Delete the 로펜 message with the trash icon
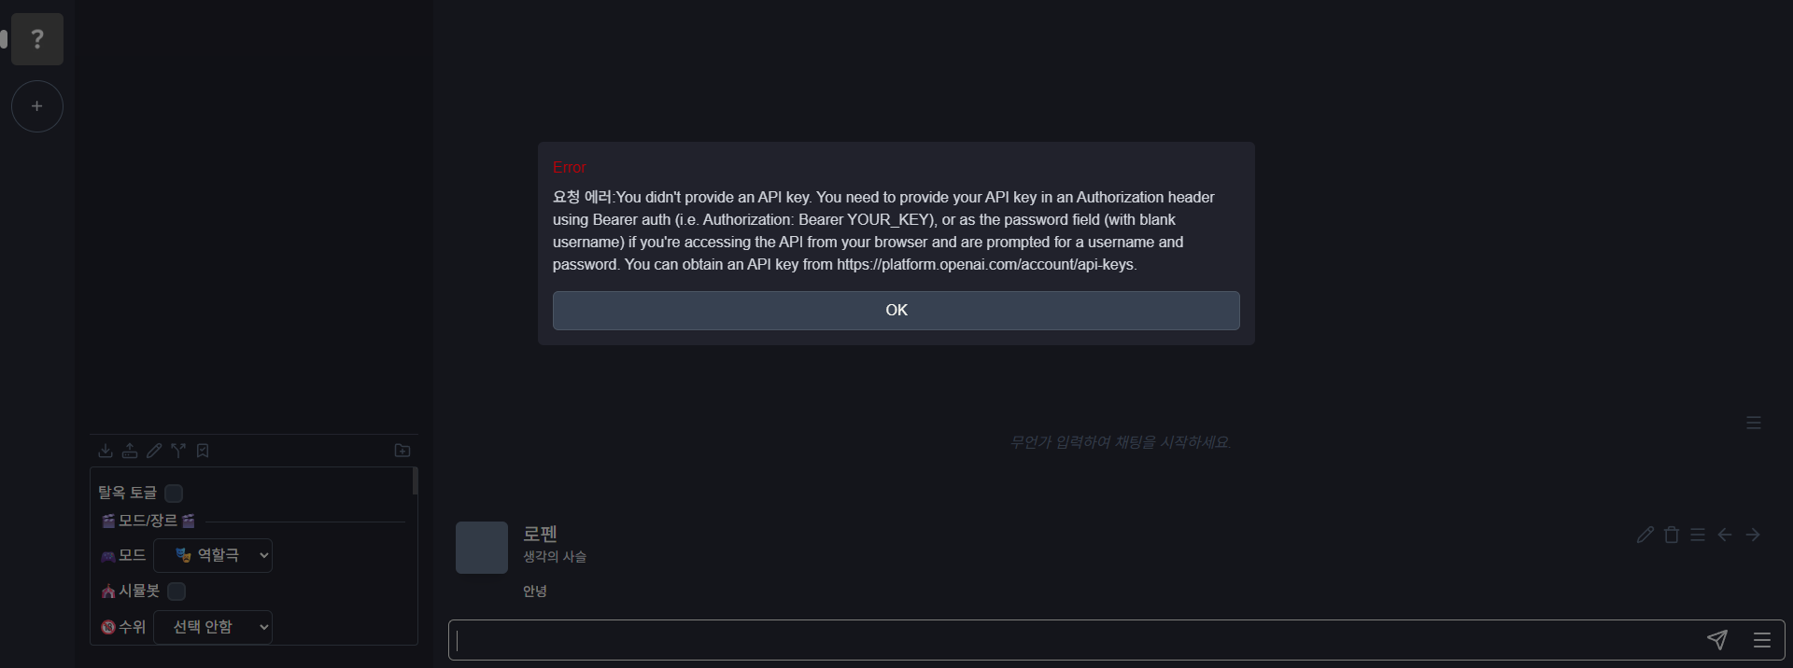1793x668 pixels. coord(1672,535)
